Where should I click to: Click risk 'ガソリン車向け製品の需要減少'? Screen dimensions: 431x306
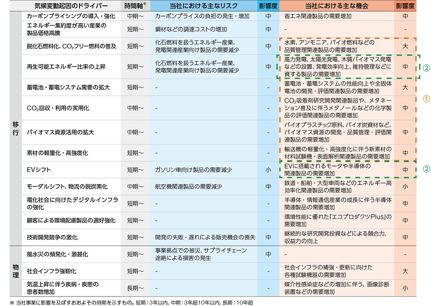pyautogui.click(x=194, y=170)
